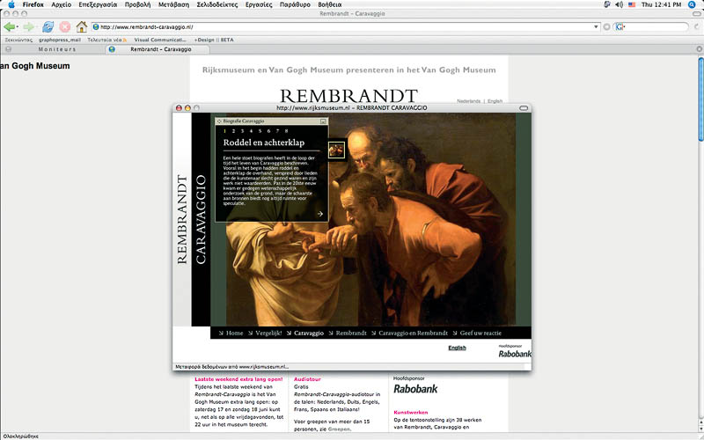Open the Αρχείο menu
Viewport: 704px width, 440px height.
coord(61,4)
